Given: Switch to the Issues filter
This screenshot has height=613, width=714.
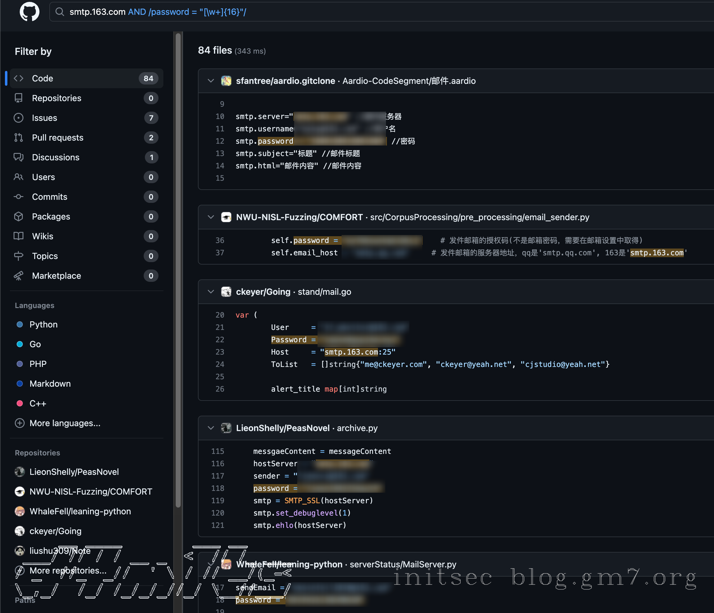Looking at the screenshot, I should pos(44,118).
